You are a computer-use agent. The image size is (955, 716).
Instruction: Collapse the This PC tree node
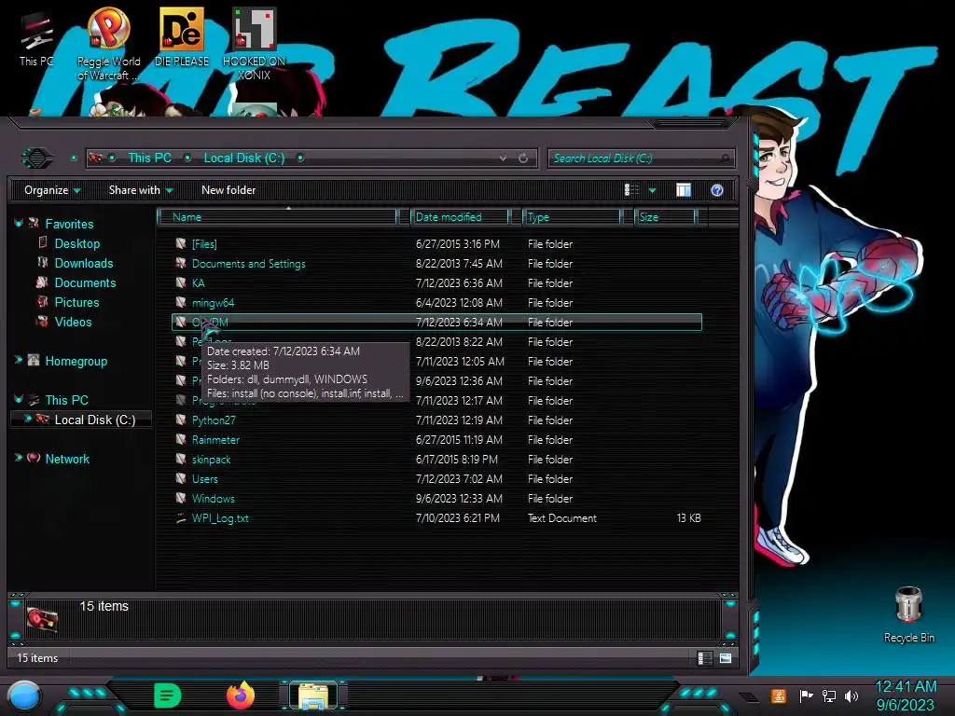coord(19,399)
